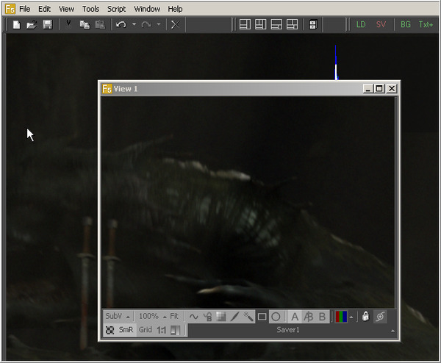Toggle SmR smooth resize

[x=126, y=330]
